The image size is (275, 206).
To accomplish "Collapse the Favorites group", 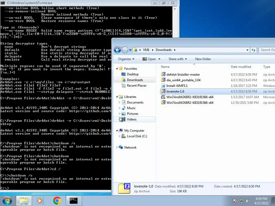I will (x=117, y=69).
